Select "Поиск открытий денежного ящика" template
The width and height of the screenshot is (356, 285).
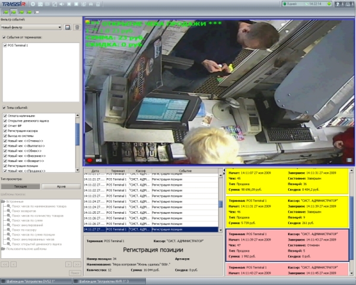coord(37,244)
